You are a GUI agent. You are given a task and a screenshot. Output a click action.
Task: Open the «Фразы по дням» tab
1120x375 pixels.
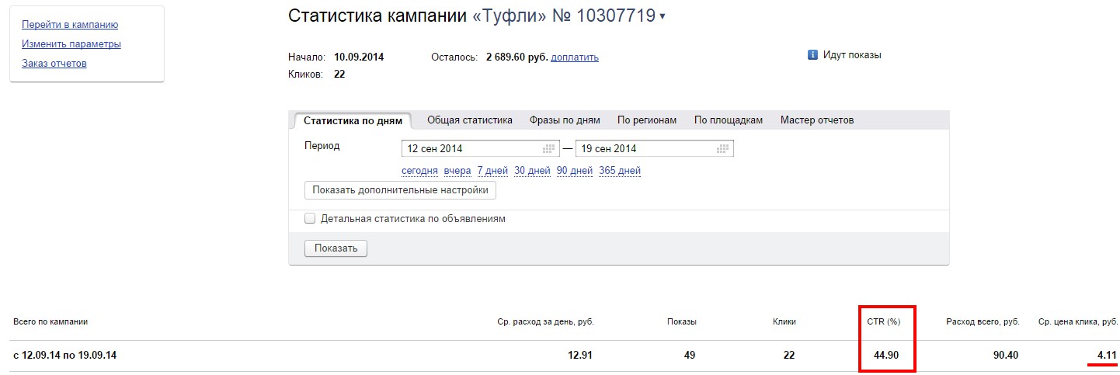point(565,120)
